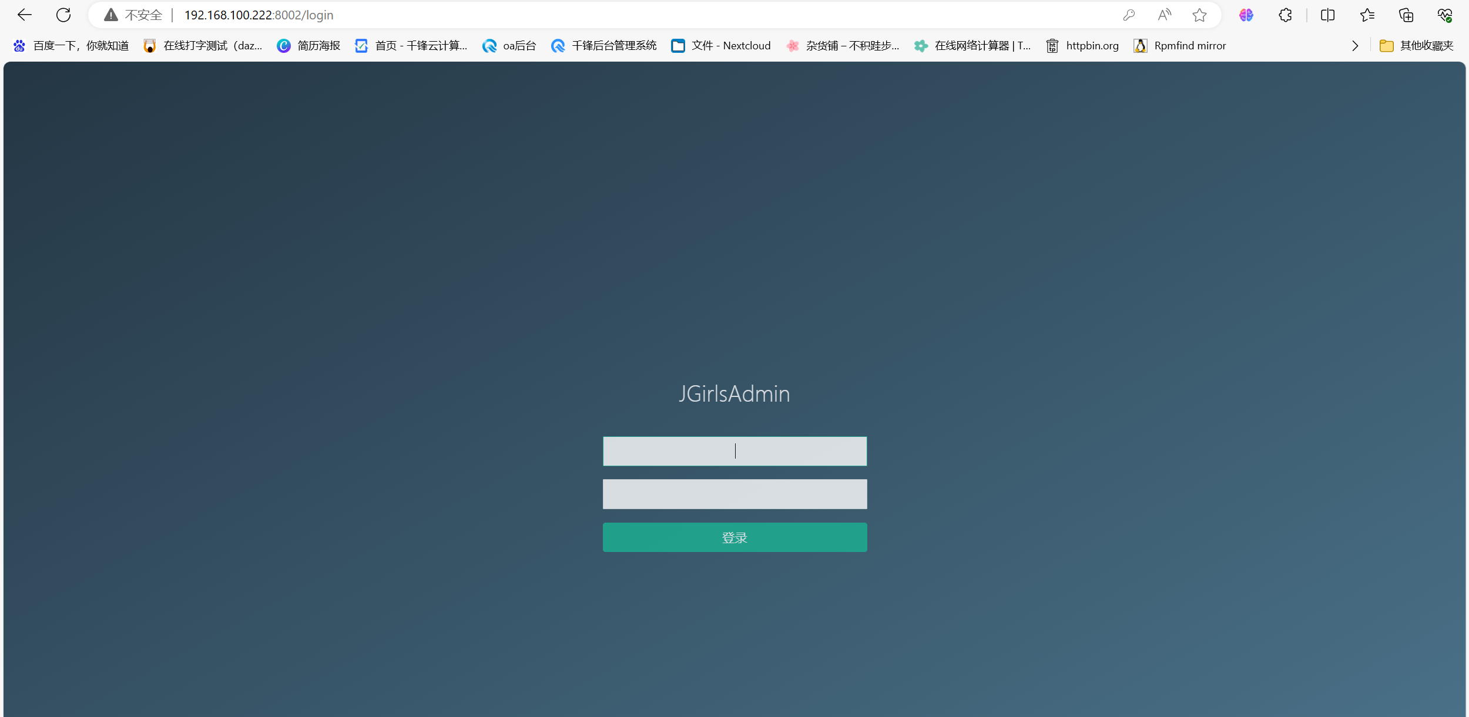Reload the page with refresh icon

pyautogui.click(x=63, y=15)
